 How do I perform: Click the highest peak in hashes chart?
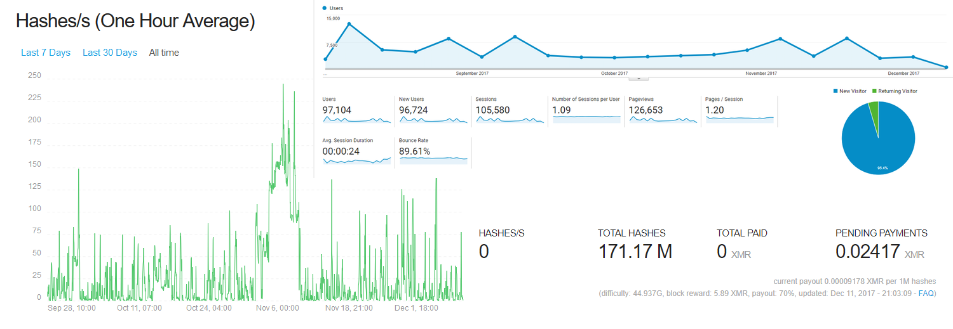coord(283,85)
